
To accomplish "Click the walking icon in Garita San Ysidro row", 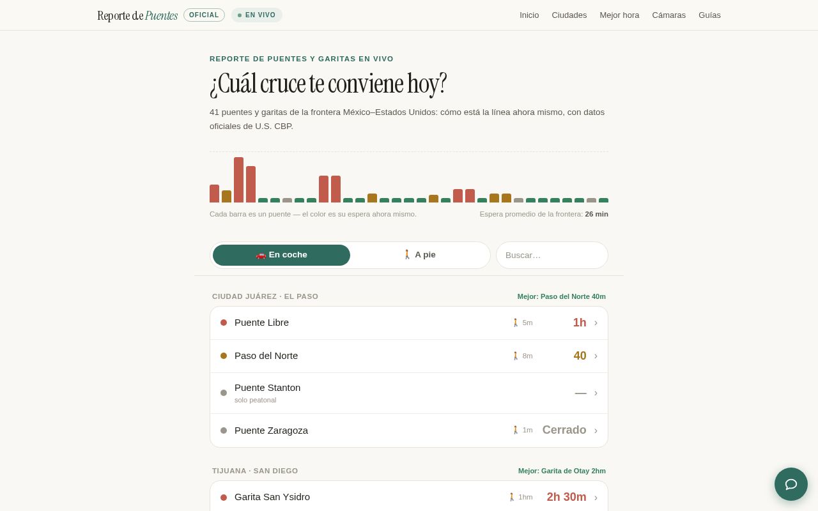I will [512, 497].
